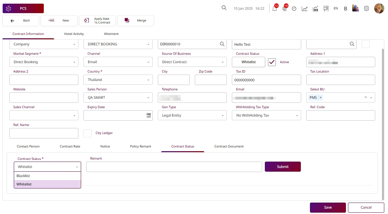Click into the Remark text field
This screenshot has height=214, width=388.
174,167
